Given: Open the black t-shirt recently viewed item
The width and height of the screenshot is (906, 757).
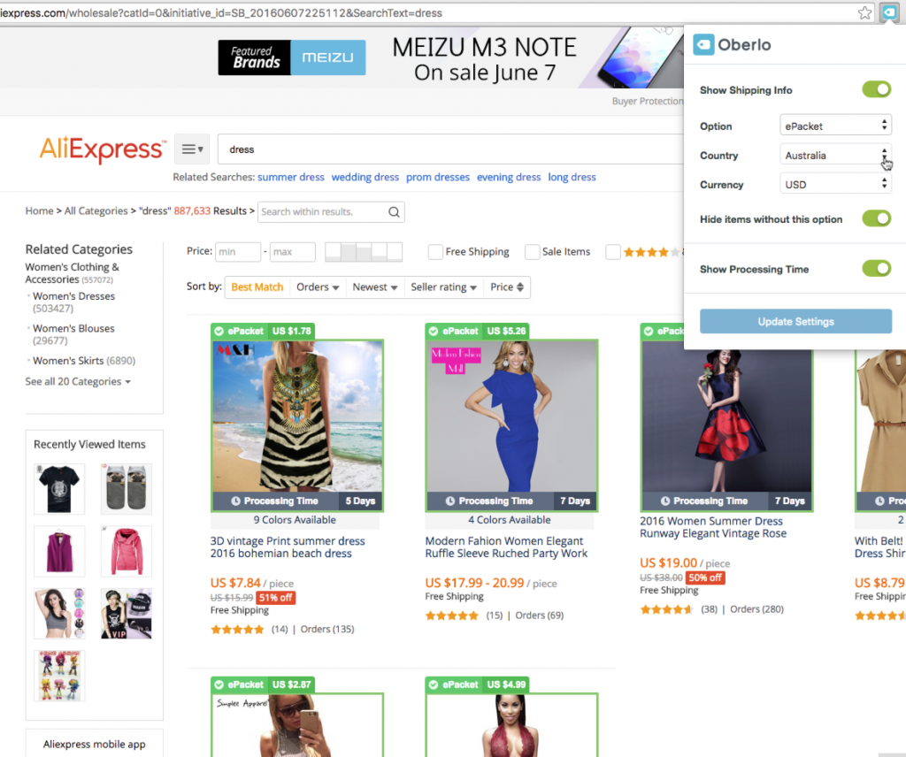Looking at the screenshot, I should (x=59, y=488).
